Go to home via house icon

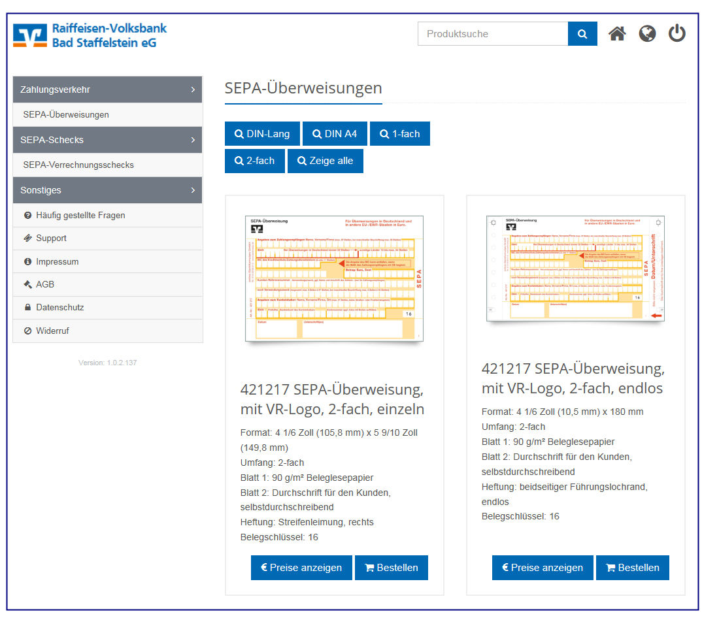(617, 33)
